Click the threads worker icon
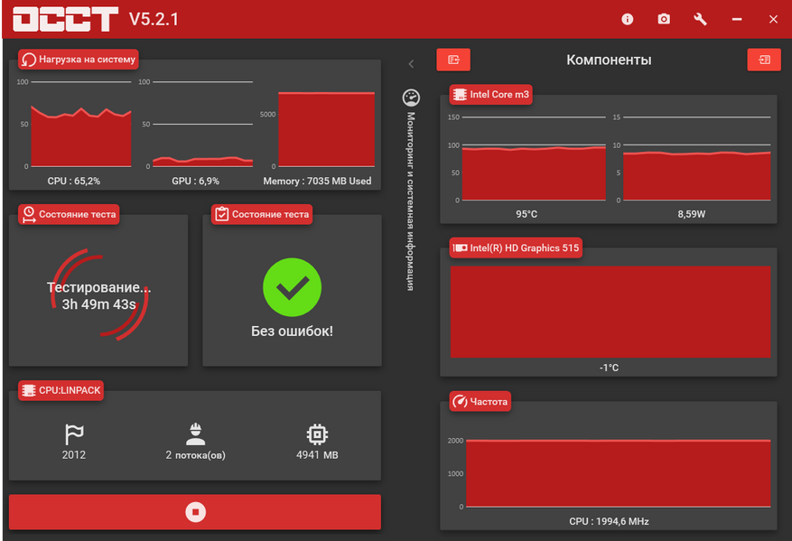The image size is (792, 541). click(x=195, y=434)
